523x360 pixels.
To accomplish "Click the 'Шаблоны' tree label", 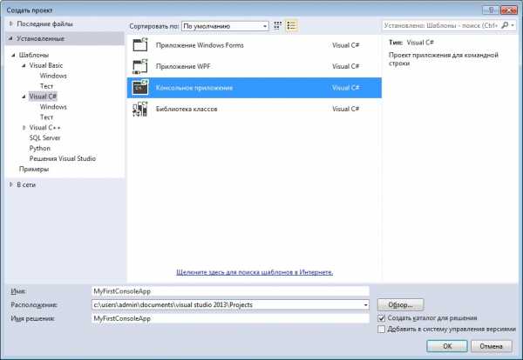I will coord(34,55).
